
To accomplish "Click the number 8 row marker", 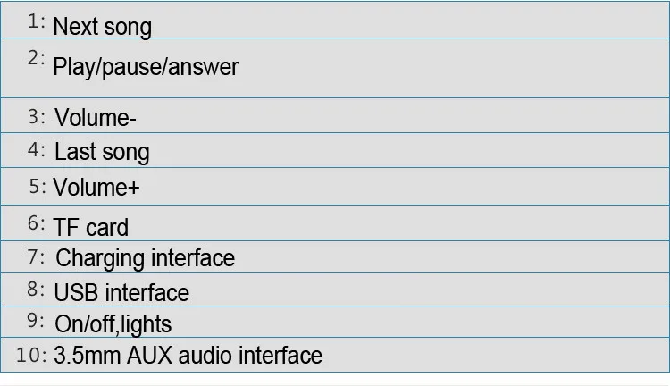I will (x=36, y=289).
